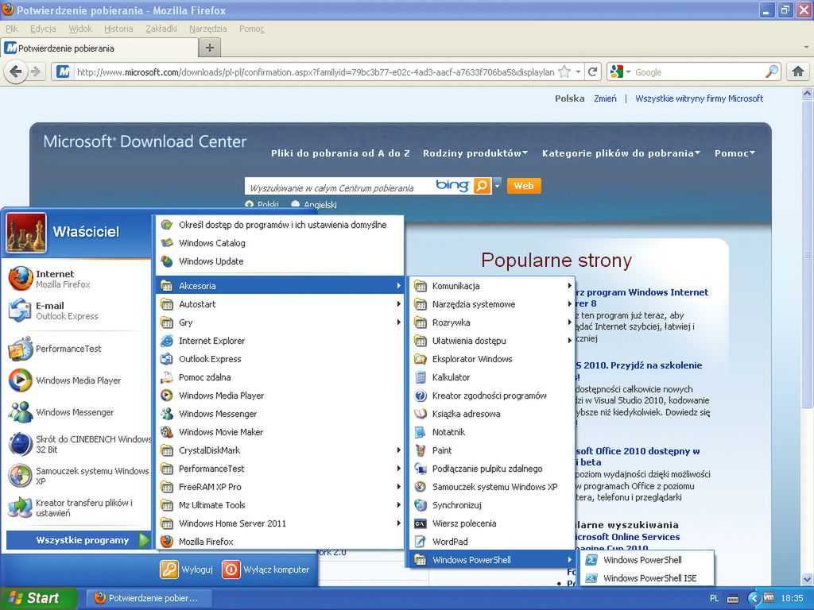Screen dimensions: 814x610
Task: Reload the page with the refresh icon
Action: (592, 72)
